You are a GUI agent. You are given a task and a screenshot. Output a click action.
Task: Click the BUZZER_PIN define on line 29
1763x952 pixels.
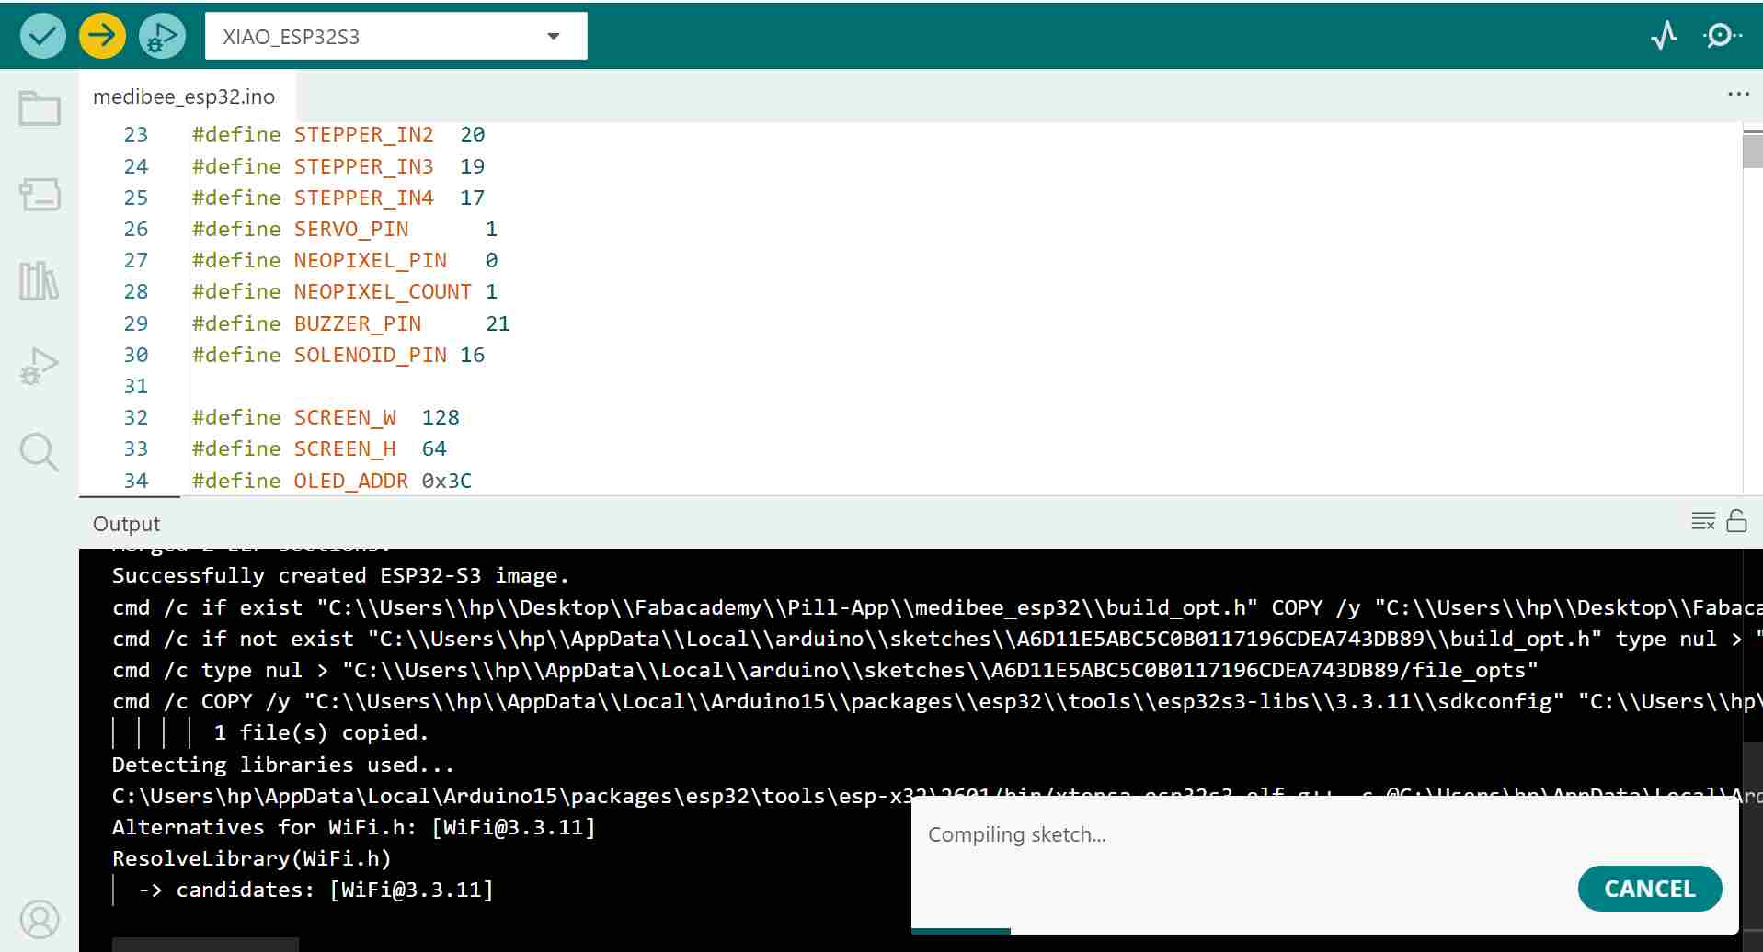[x=350, y=323]
